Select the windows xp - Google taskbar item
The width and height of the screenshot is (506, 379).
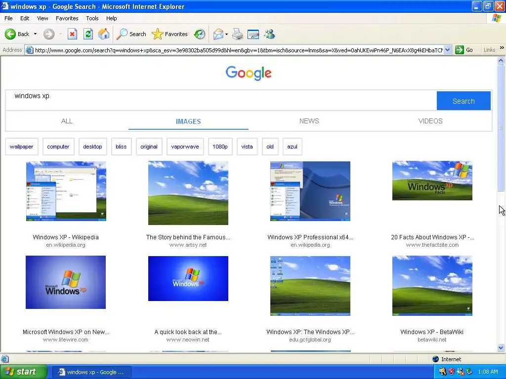[x=91, y=372]
